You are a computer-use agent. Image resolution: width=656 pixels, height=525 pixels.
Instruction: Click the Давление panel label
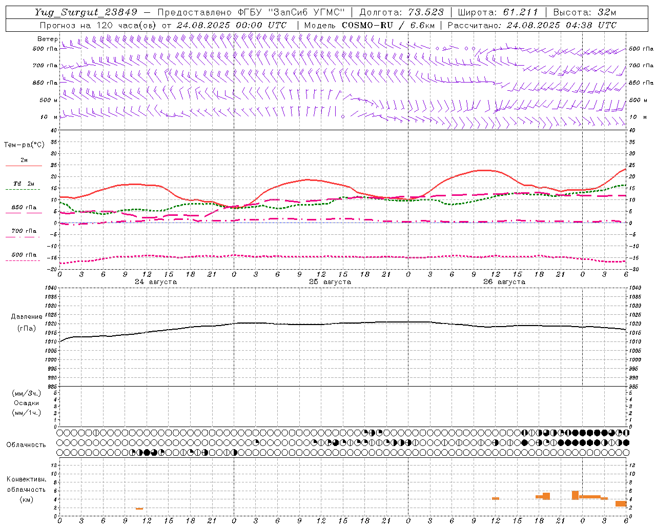(x=27, y=317)
